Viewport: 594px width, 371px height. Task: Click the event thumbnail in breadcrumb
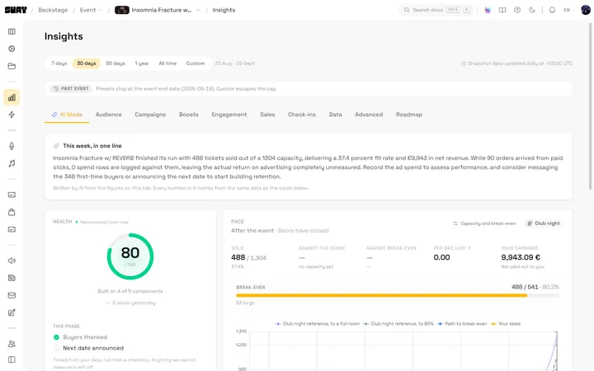pos(122,10)
